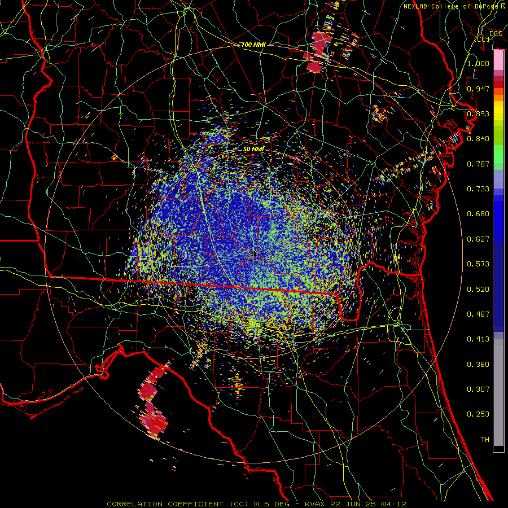Image resolution: width=508 pixels, height=508 pixels.
Task: Click the 0.680 legend value
Action: [478, 213]
